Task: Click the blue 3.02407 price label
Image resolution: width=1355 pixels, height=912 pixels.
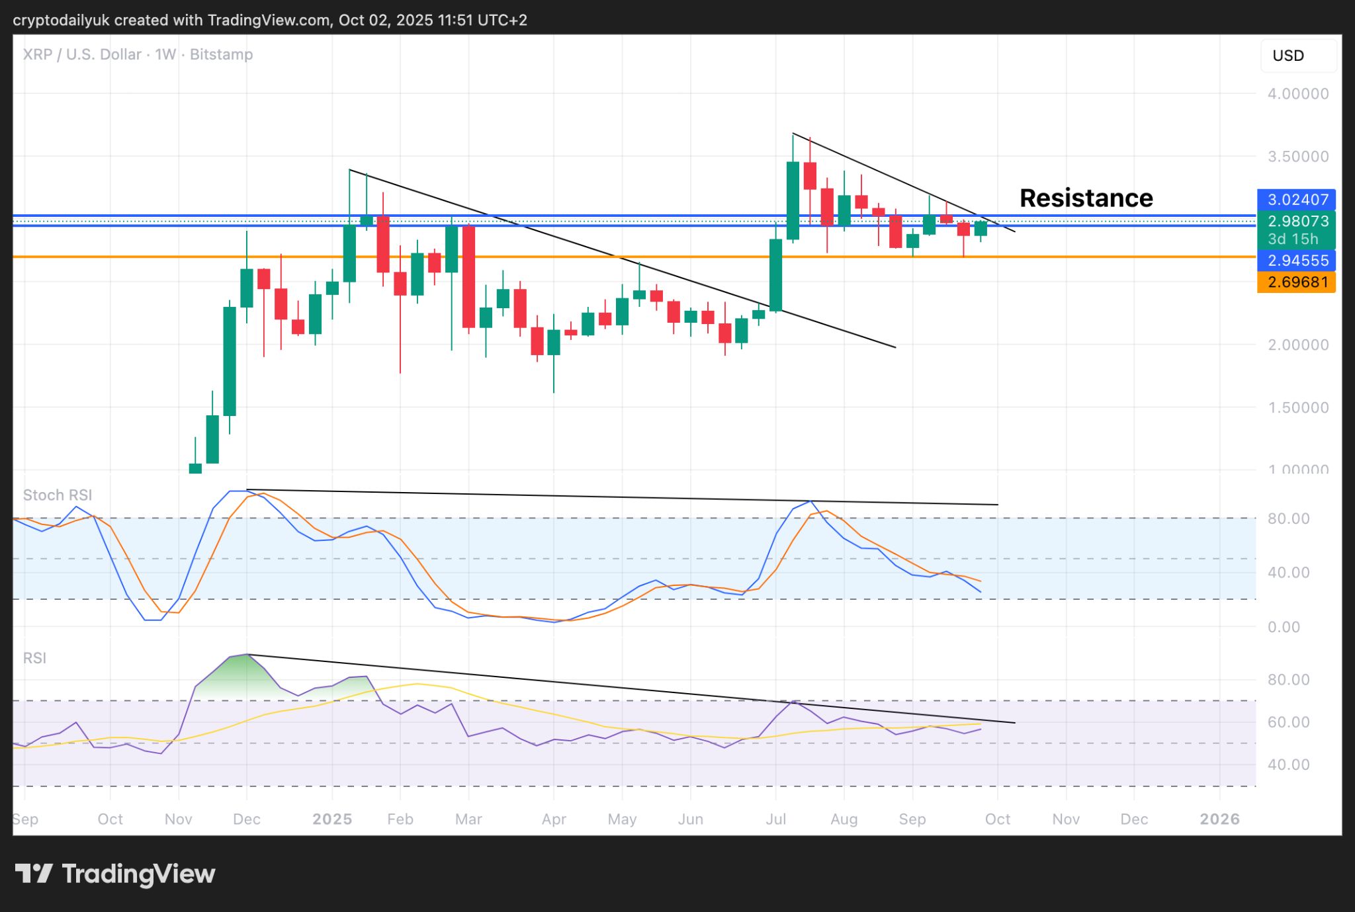Action: coord(1297,199)
